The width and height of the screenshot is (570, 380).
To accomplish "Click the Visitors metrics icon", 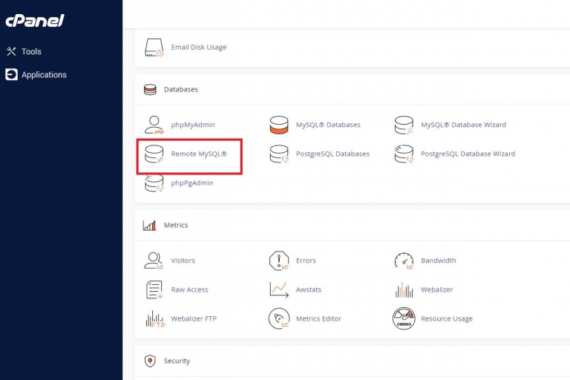I will (154, 261).
